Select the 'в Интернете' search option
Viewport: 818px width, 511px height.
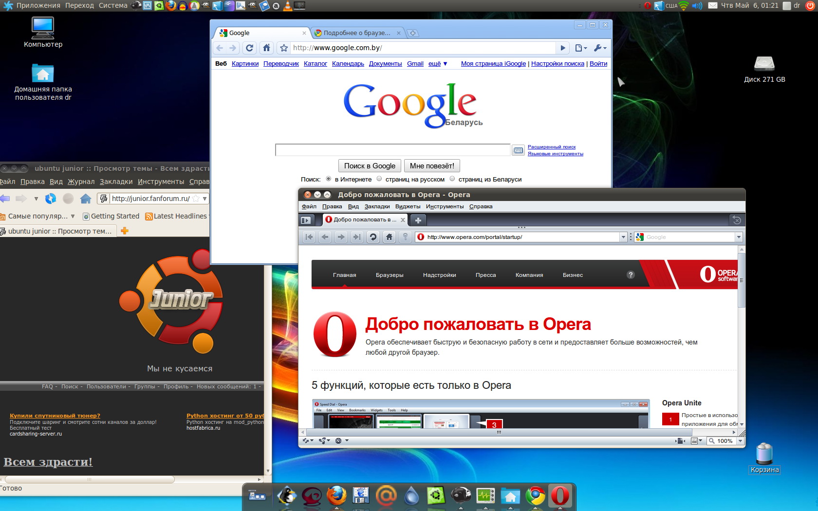(329, 179)
